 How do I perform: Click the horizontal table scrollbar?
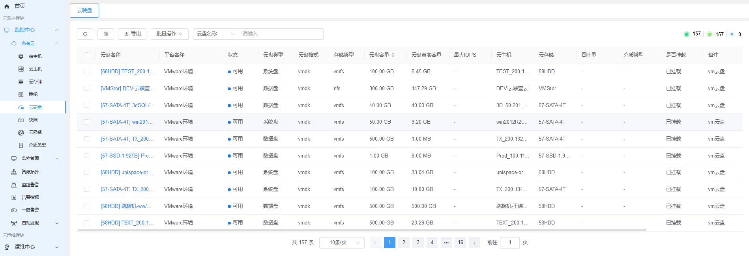click(362, 230)
